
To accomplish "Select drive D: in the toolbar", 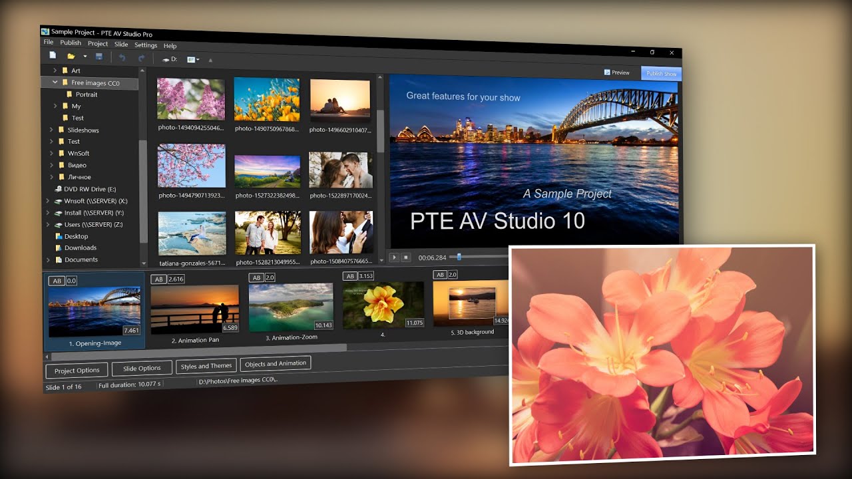I will [170, 59].
